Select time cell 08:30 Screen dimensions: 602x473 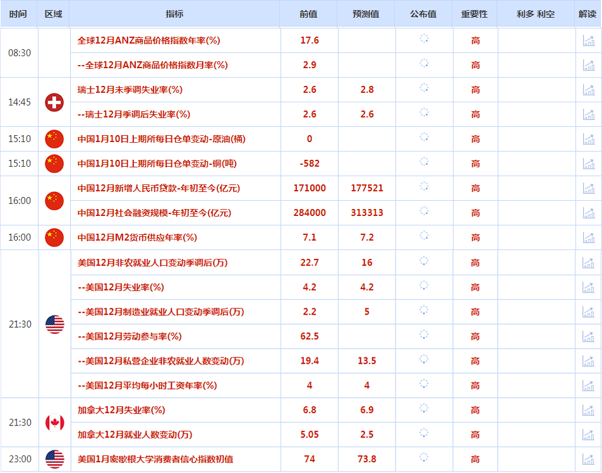(20, 53)
